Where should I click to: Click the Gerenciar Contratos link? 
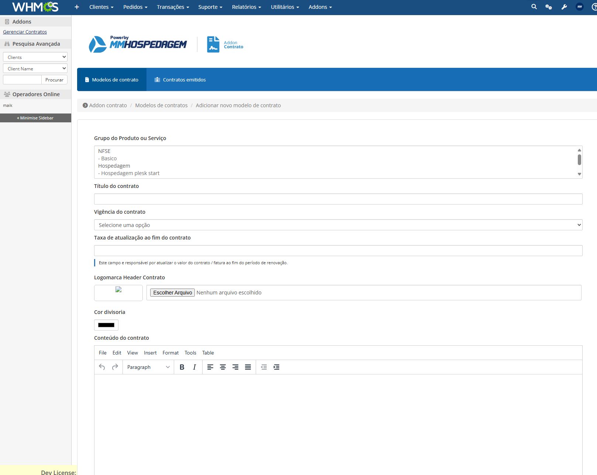coord(25,32)
